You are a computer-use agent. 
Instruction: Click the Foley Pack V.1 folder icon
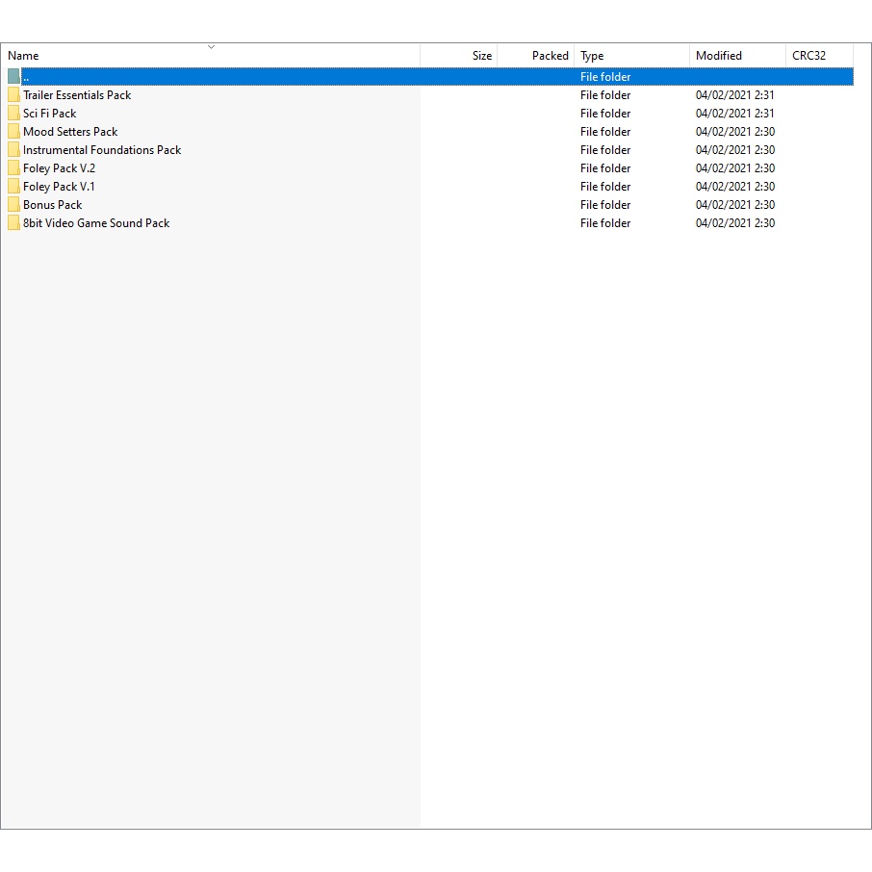[x=13, y=187]
